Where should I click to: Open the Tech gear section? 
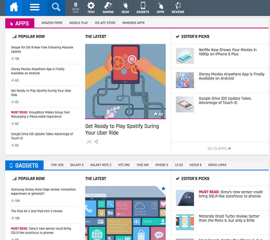tap(91, 8)
